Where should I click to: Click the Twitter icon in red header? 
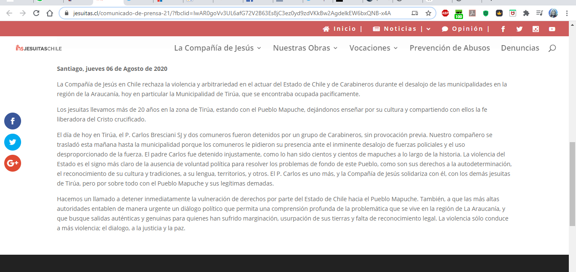click(x=519, y=29)
